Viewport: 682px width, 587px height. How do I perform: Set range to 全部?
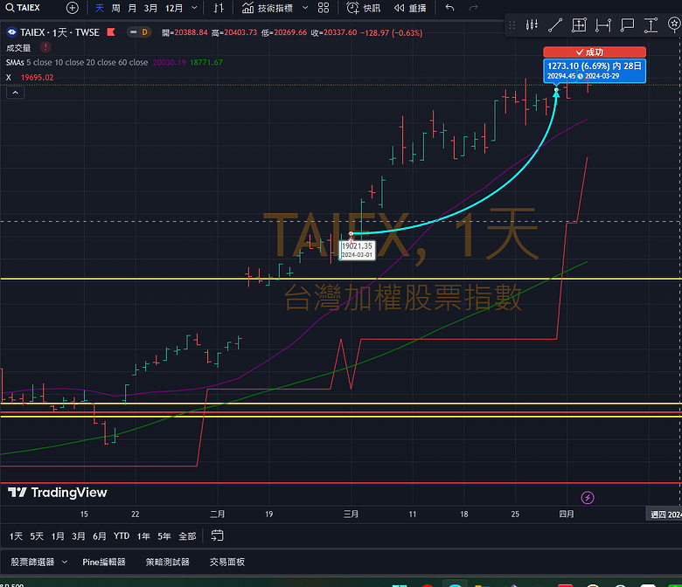(x=187, y=536)
